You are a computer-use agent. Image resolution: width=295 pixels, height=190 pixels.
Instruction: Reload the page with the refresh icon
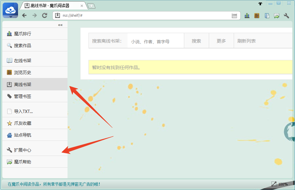tap(45, 15)
